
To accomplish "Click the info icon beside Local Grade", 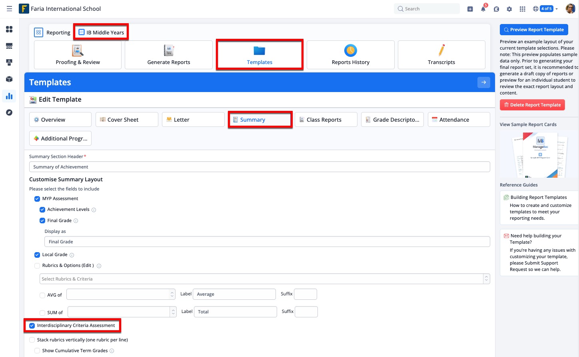I will (72, 255).
